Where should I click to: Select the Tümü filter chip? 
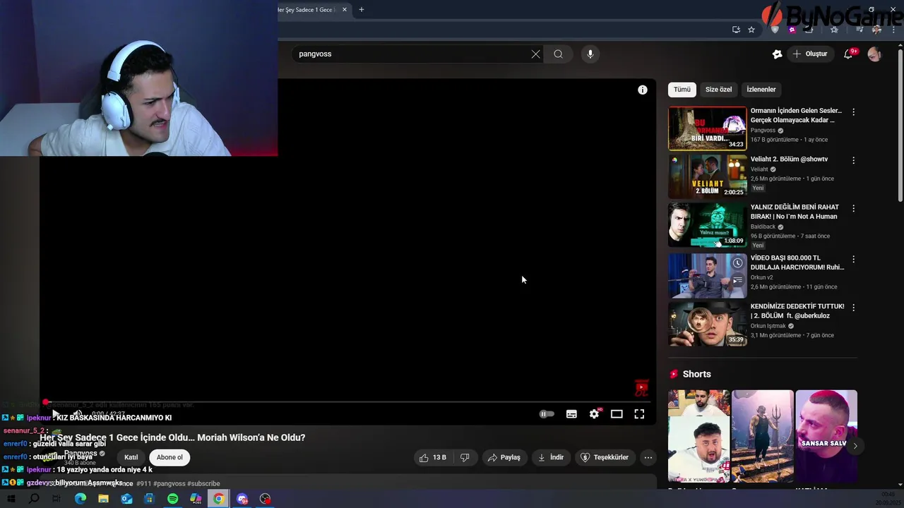click(x=682, y=90)
